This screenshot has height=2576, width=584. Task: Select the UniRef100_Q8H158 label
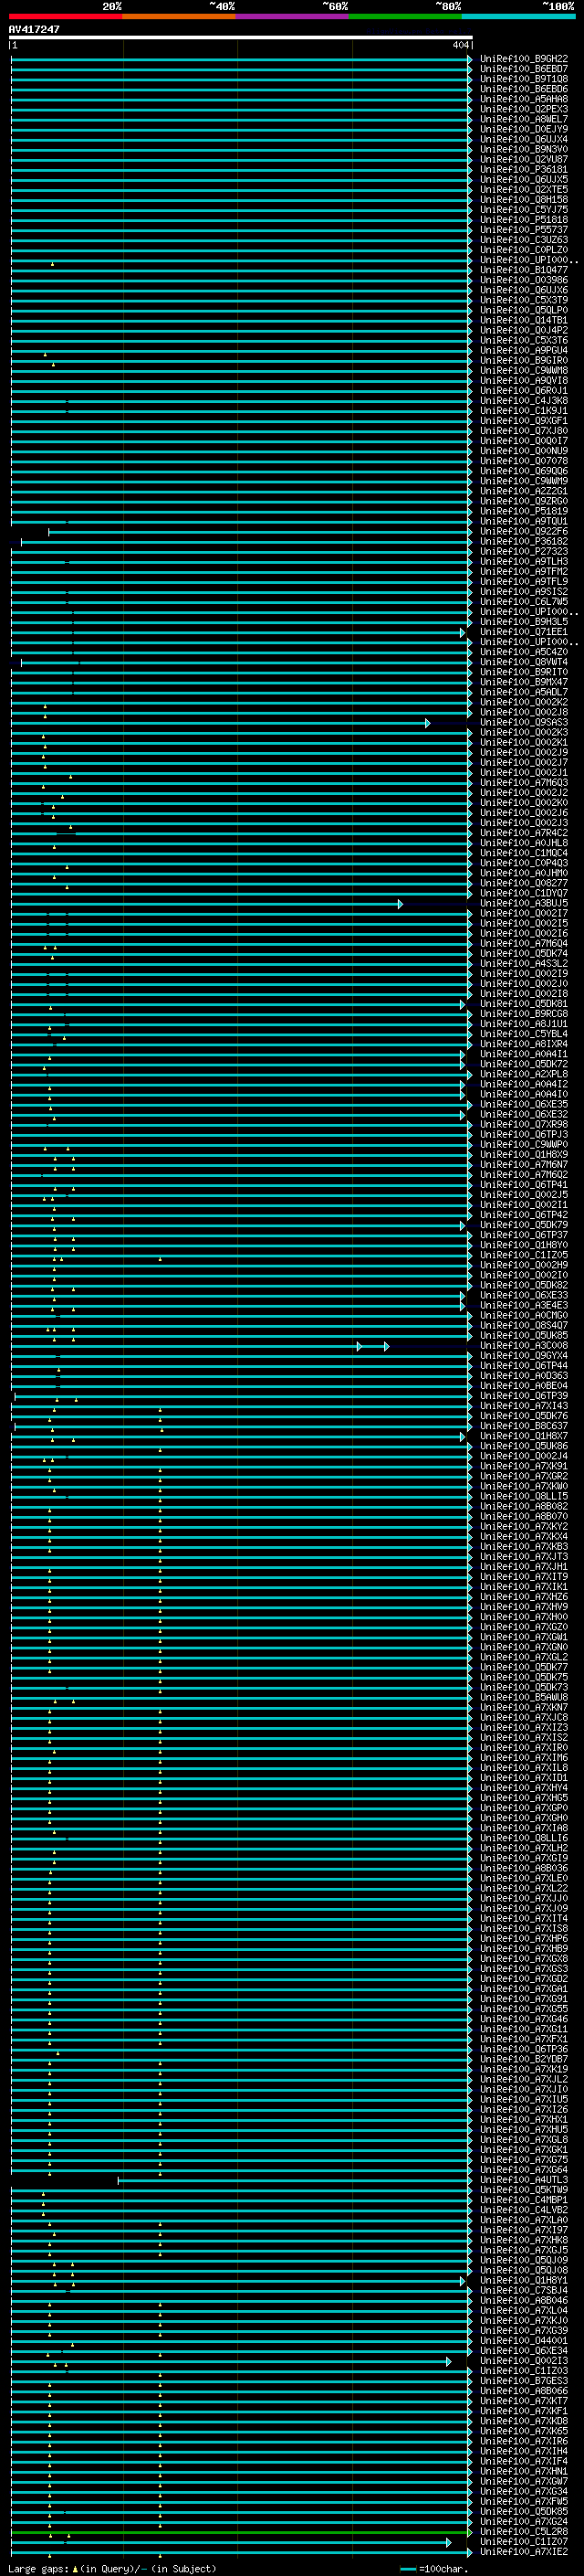(524, 200)
